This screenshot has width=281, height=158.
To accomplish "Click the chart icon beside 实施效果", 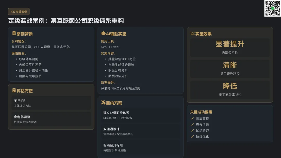I will coord(193,34).
